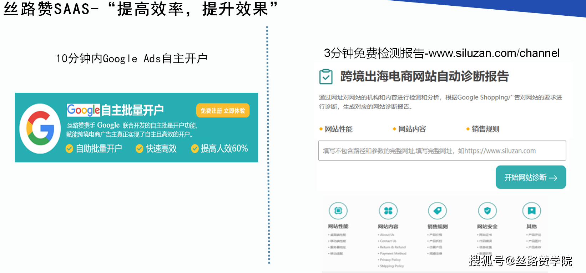Screen dimensions: 586x273
Task: Click the 网站内容 heading under the four-leaf icon
Action: [388, 226]
